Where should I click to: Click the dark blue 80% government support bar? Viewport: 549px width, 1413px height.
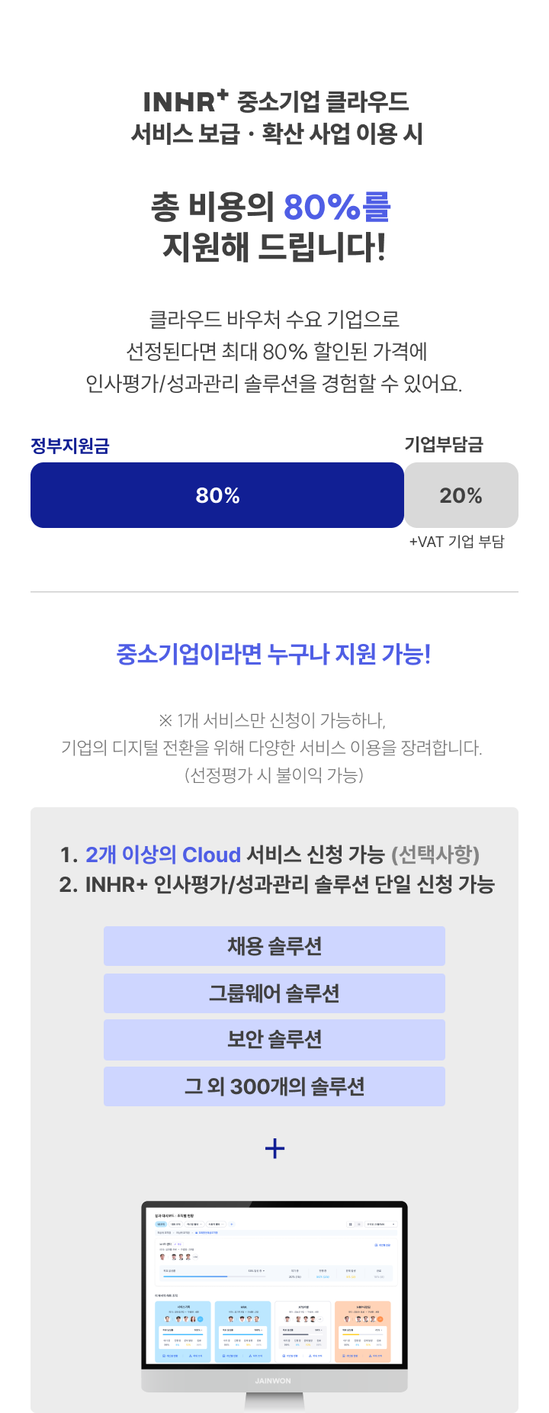click(217, 495)
